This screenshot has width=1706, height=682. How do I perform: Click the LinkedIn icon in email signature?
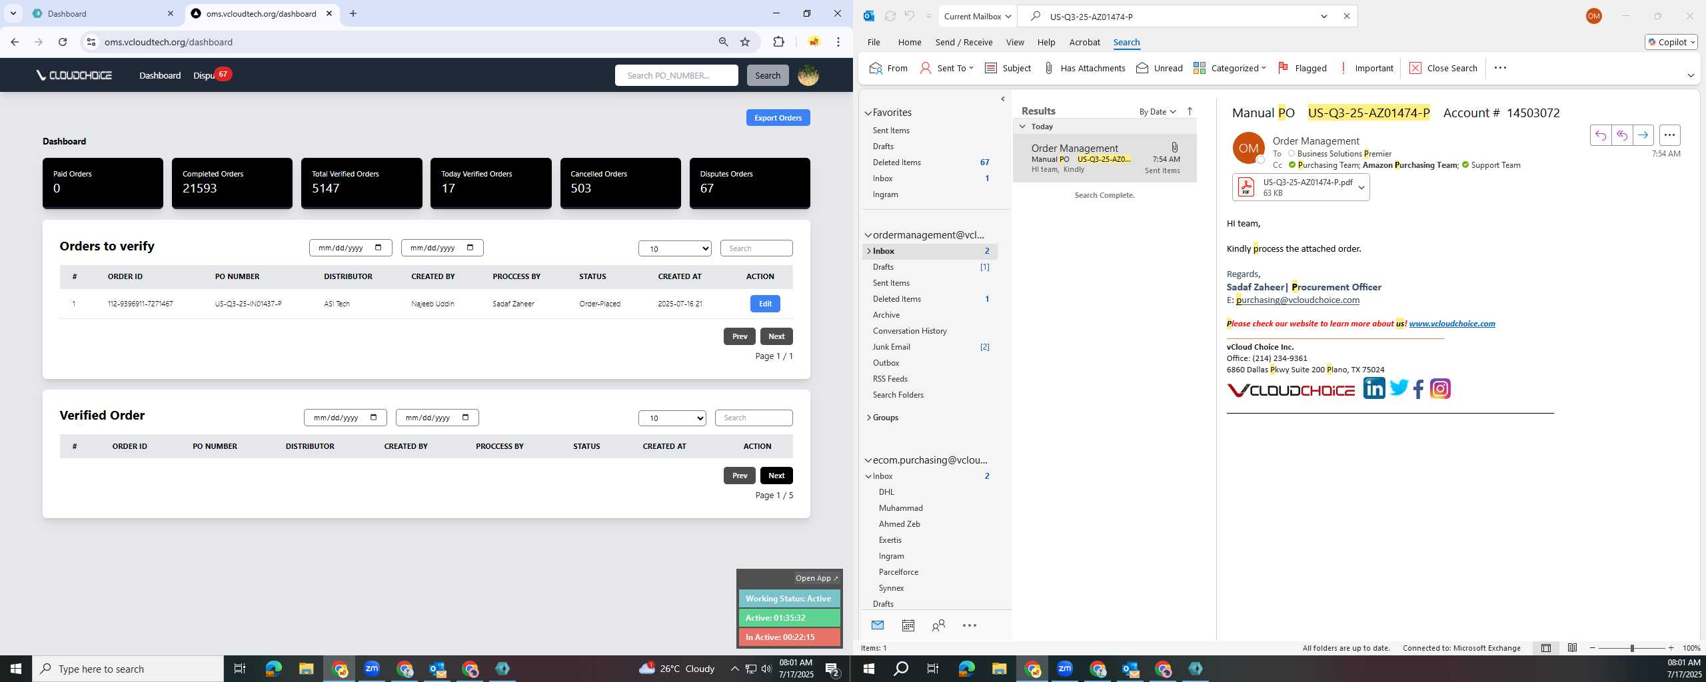1373,388
